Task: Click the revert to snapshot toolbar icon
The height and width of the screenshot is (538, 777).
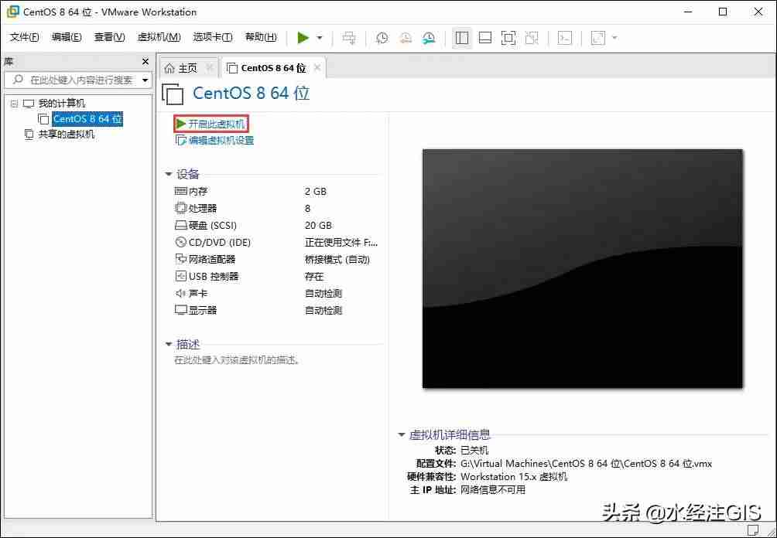Action: click(406, 38)
